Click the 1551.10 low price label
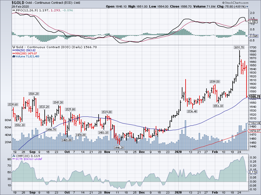The width and height of the screenshot is (261, 195). click(x=218, y=106)
